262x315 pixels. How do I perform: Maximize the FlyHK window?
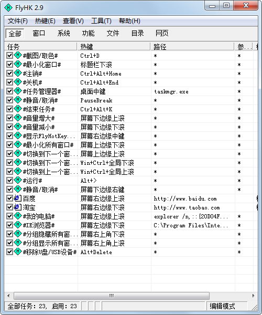click(226, 5)
